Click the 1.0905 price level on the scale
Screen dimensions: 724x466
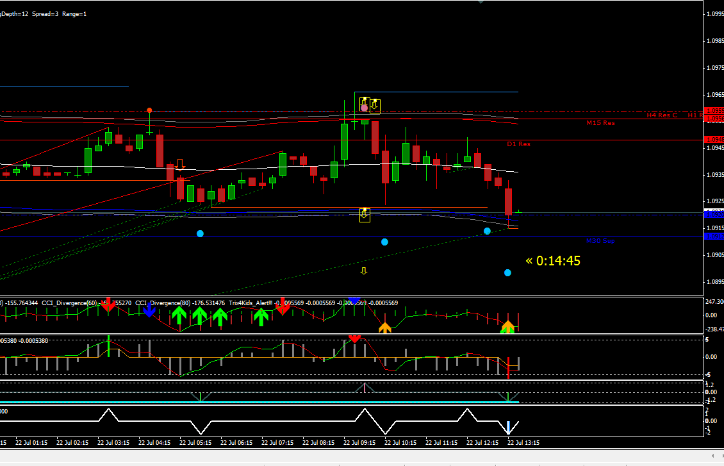click(x=715, y=255)
